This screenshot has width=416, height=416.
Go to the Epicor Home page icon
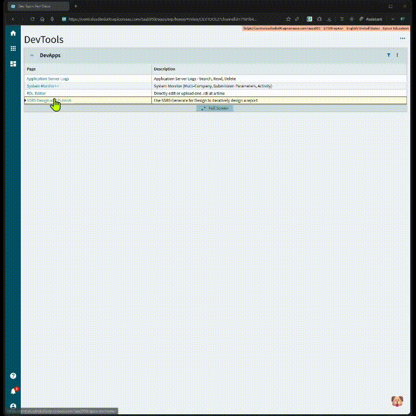(x=13, y=33)
